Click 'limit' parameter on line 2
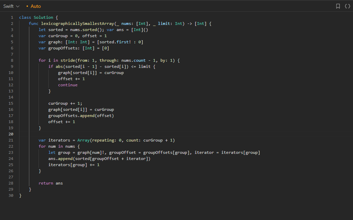The image size is (353, 220). pyautogui.click(x=164, y=24)
